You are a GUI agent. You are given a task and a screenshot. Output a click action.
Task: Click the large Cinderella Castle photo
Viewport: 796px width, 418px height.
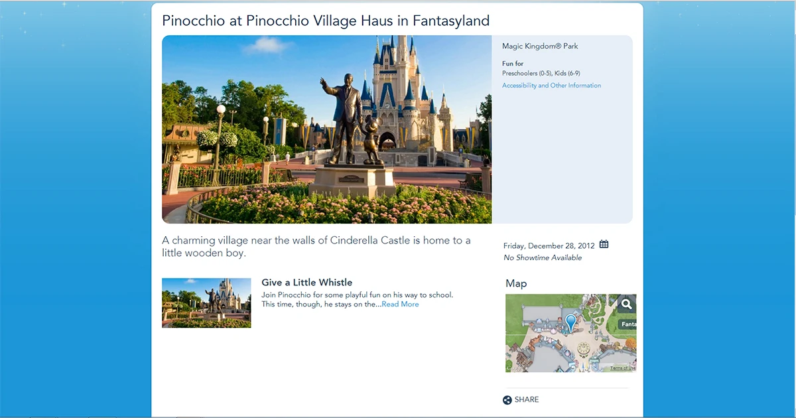coord(326,129)
